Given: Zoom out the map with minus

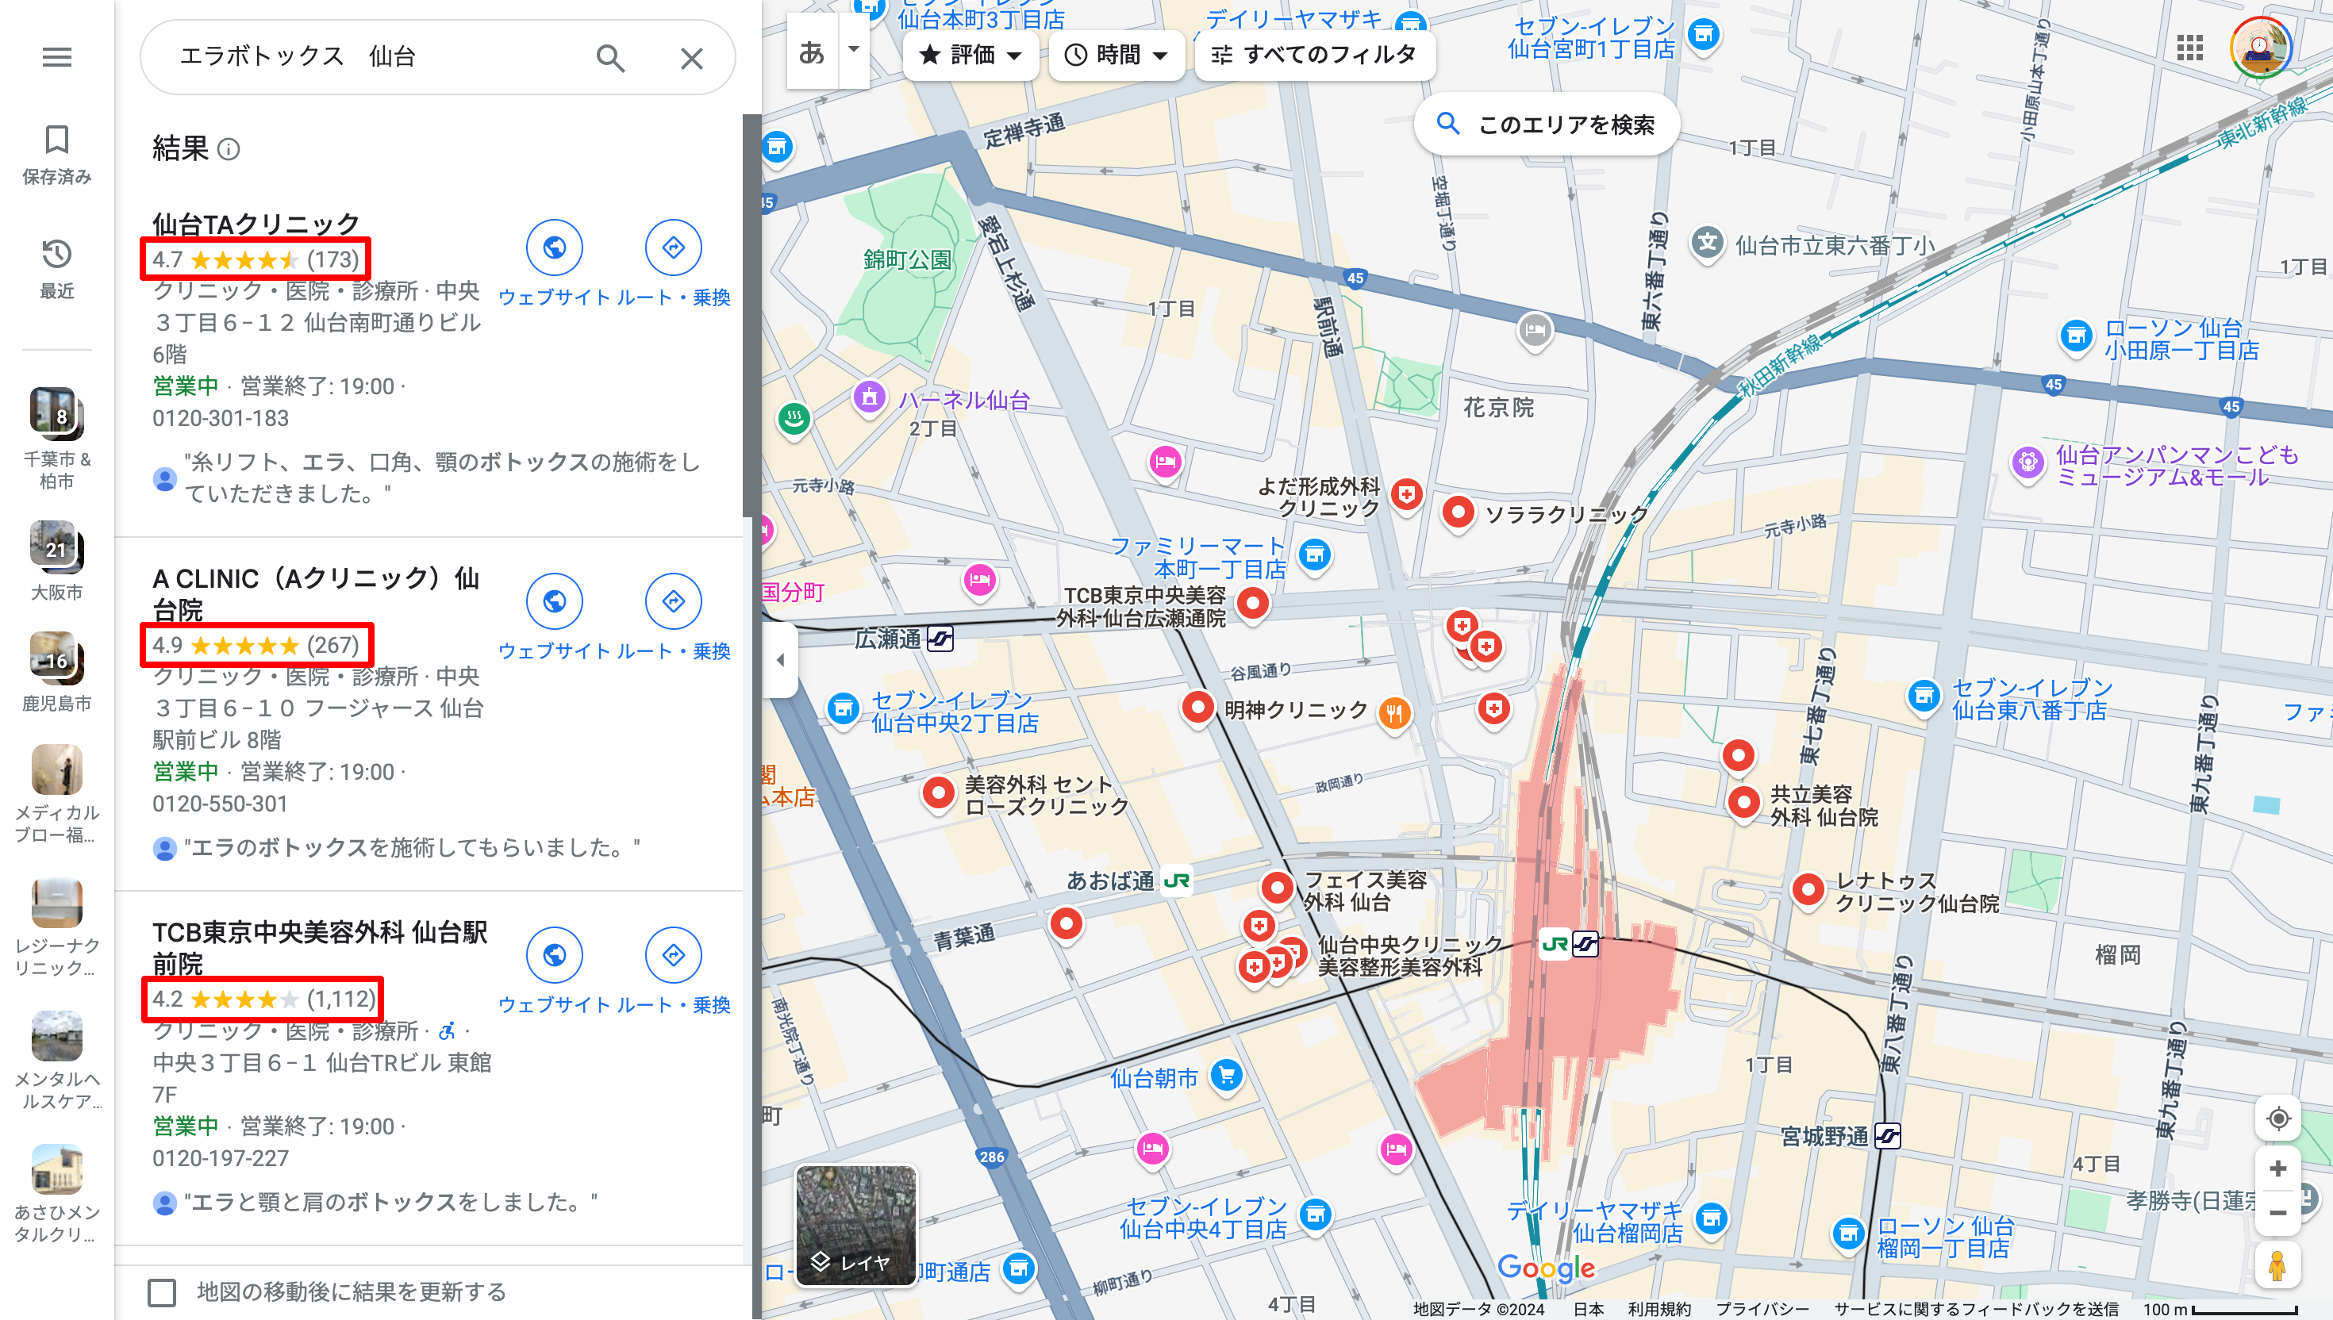Looking at the screenshot, I should [2277, 1212].
